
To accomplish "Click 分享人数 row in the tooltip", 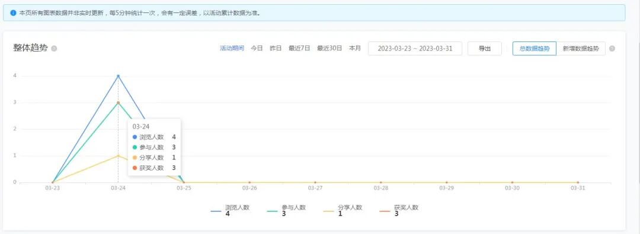I will pyautogui.click(x=154, y=158).
